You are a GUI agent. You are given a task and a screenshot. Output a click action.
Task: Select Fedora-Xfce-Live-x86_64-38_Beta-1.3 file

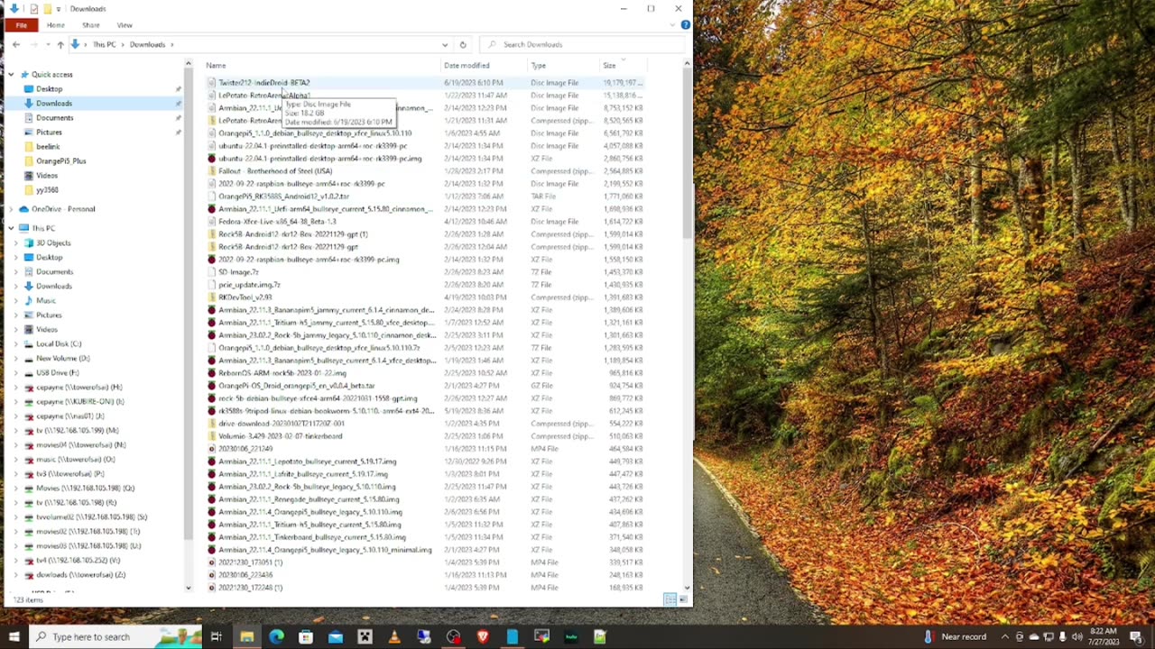(277, 221)
